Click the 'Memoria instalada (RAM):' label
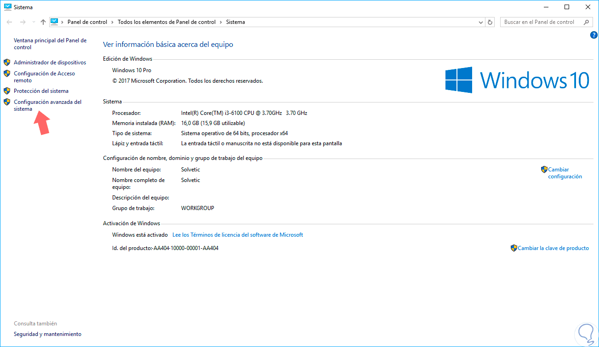The image size is (599, 347). click(x=144, y=123)
